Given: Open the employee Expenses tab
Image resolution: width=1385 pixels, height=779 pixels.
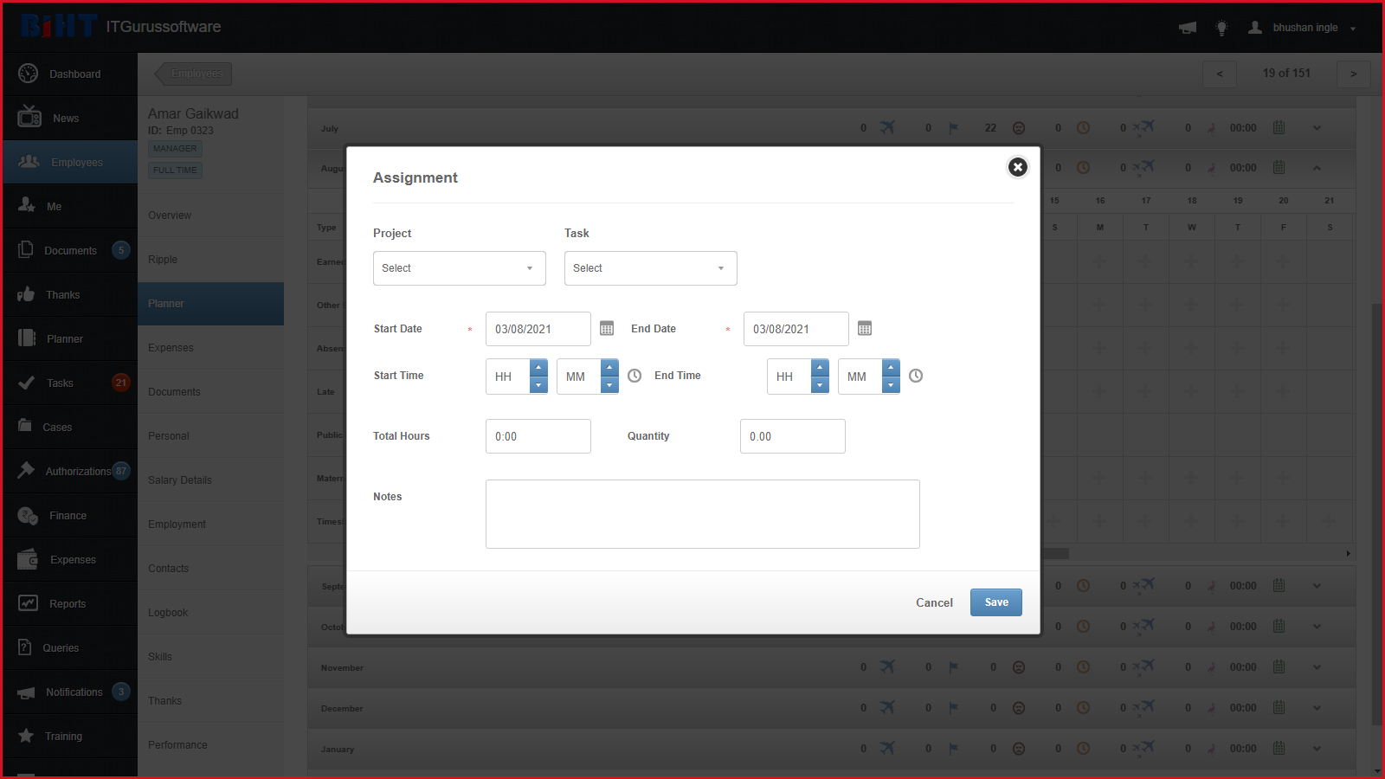Looking at the screenshot, I should tap(211, 348).
